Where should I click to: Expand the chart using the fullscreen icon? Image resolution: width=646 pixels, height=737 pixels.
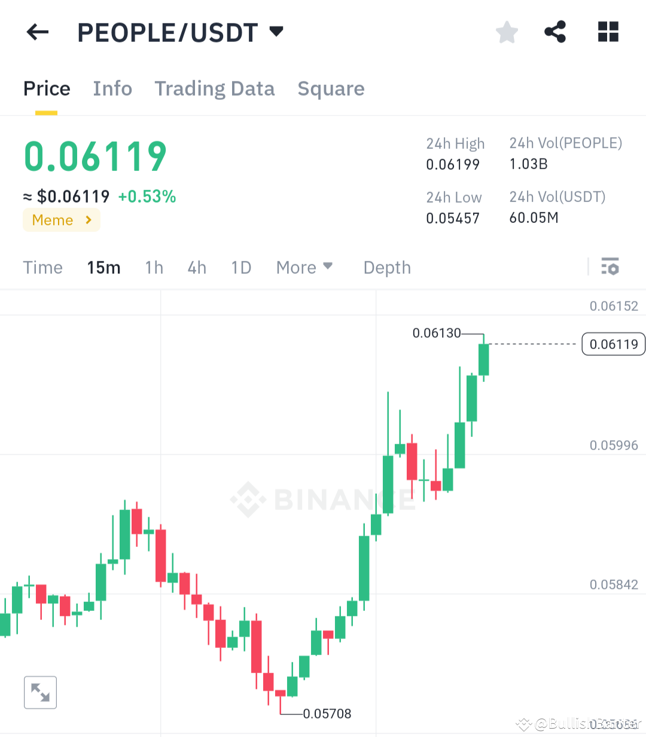[40, 692]
